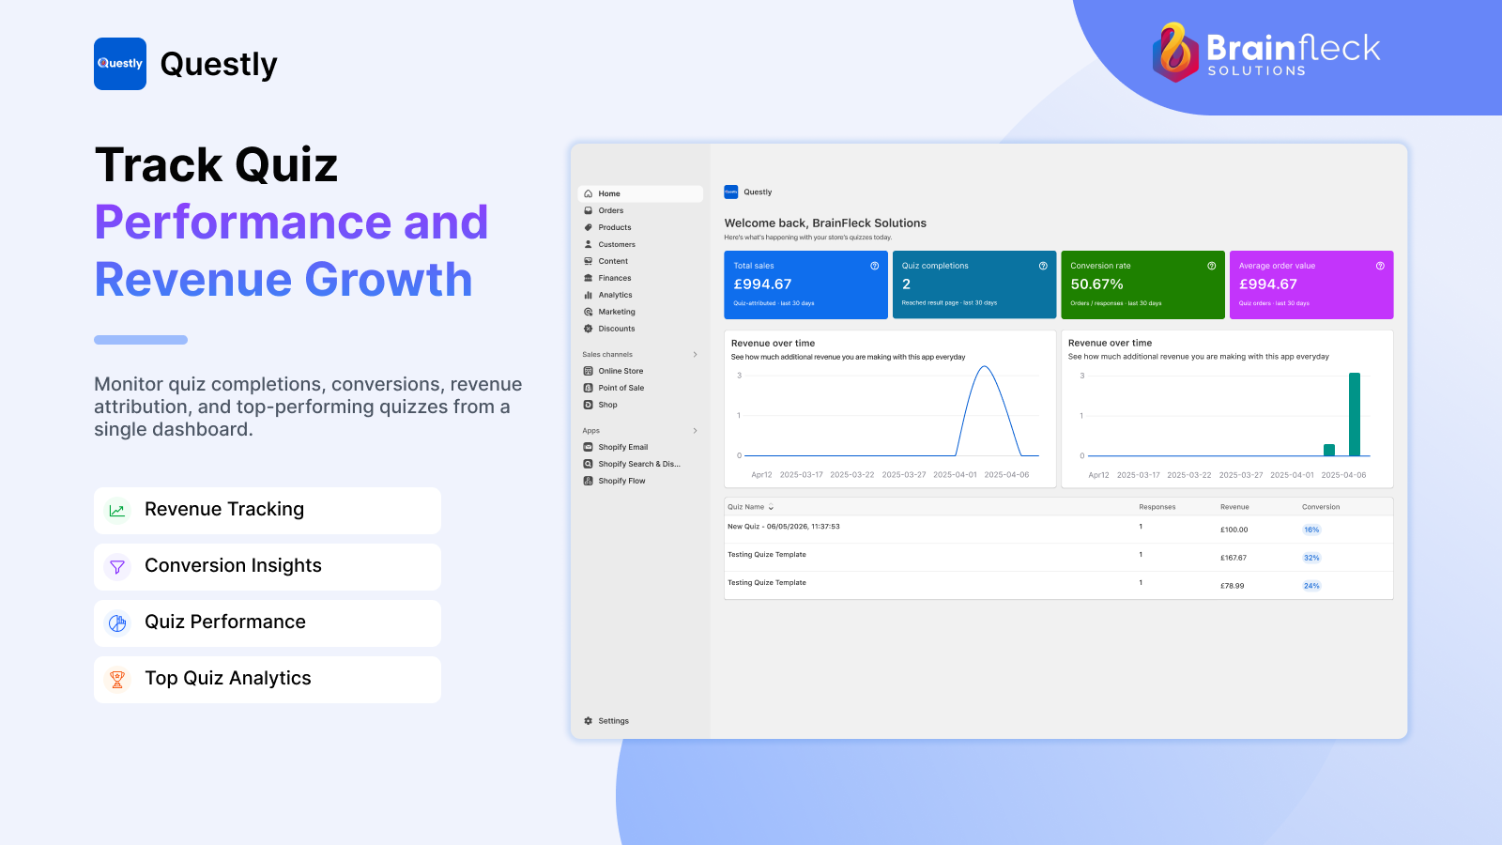
Task: Click the Discounts badge icon
Action: (589, 329)
